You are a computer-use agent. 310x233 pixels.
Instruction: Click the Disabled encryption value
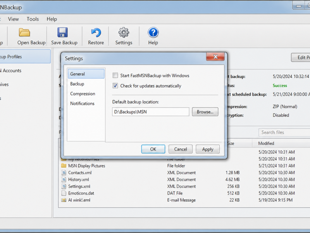click(x=281, y=115)
